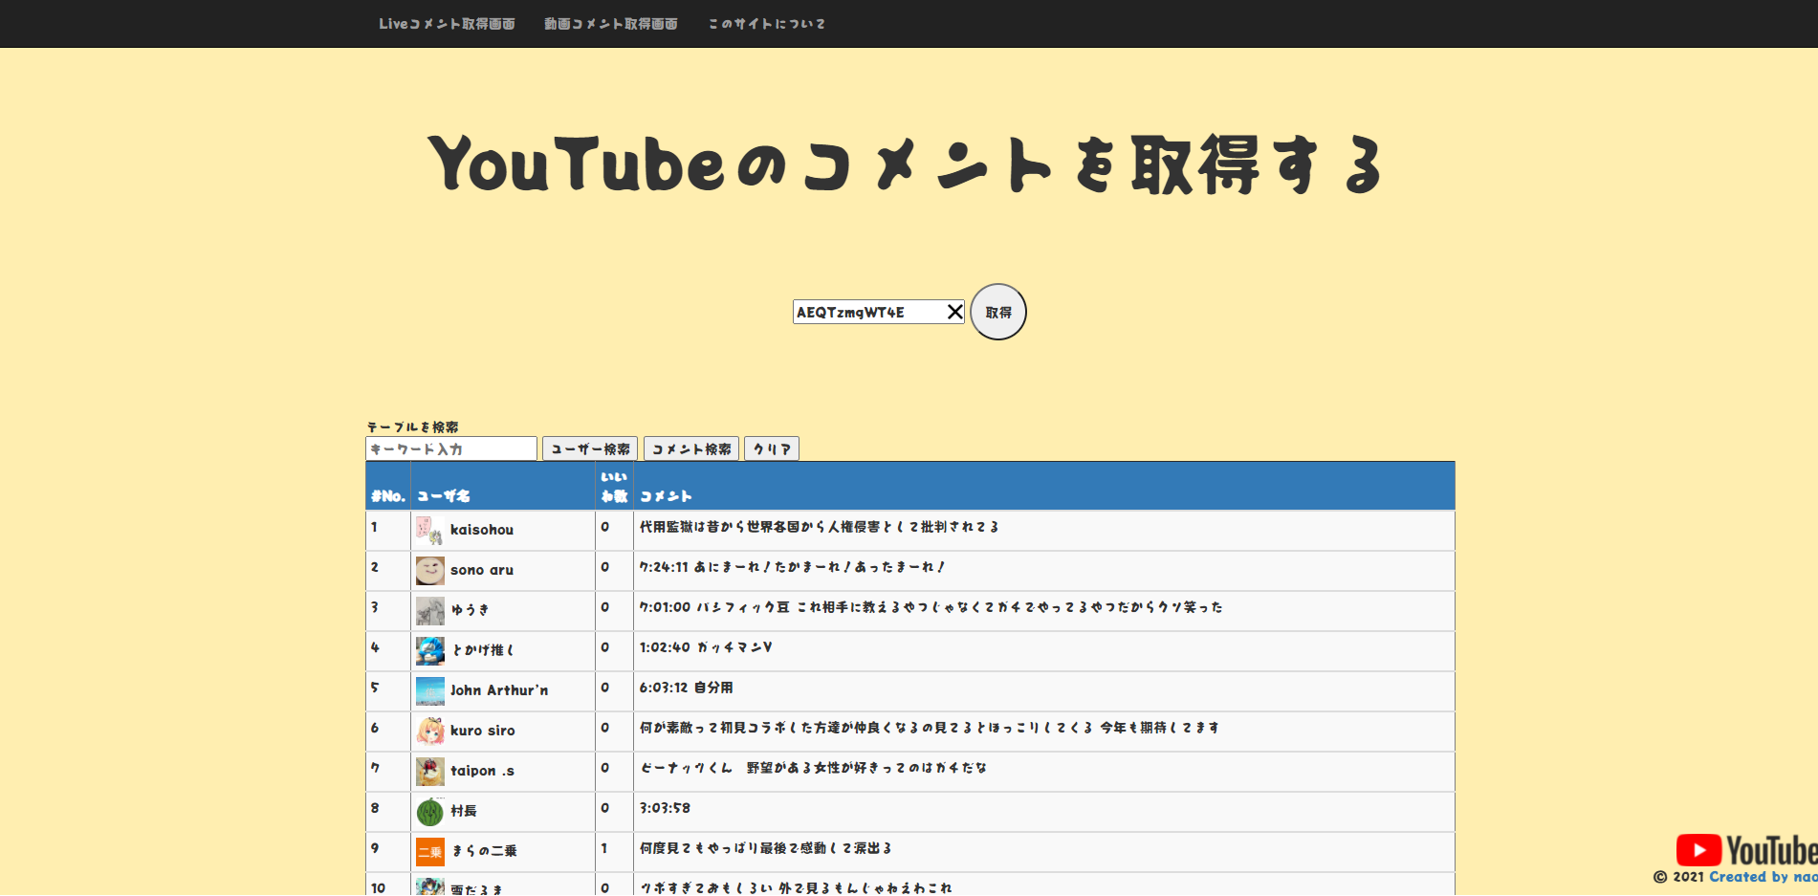The image size is (1818, 896).
Task: Click 村長's watermelon avatar icon
Action: coord(429,810)
